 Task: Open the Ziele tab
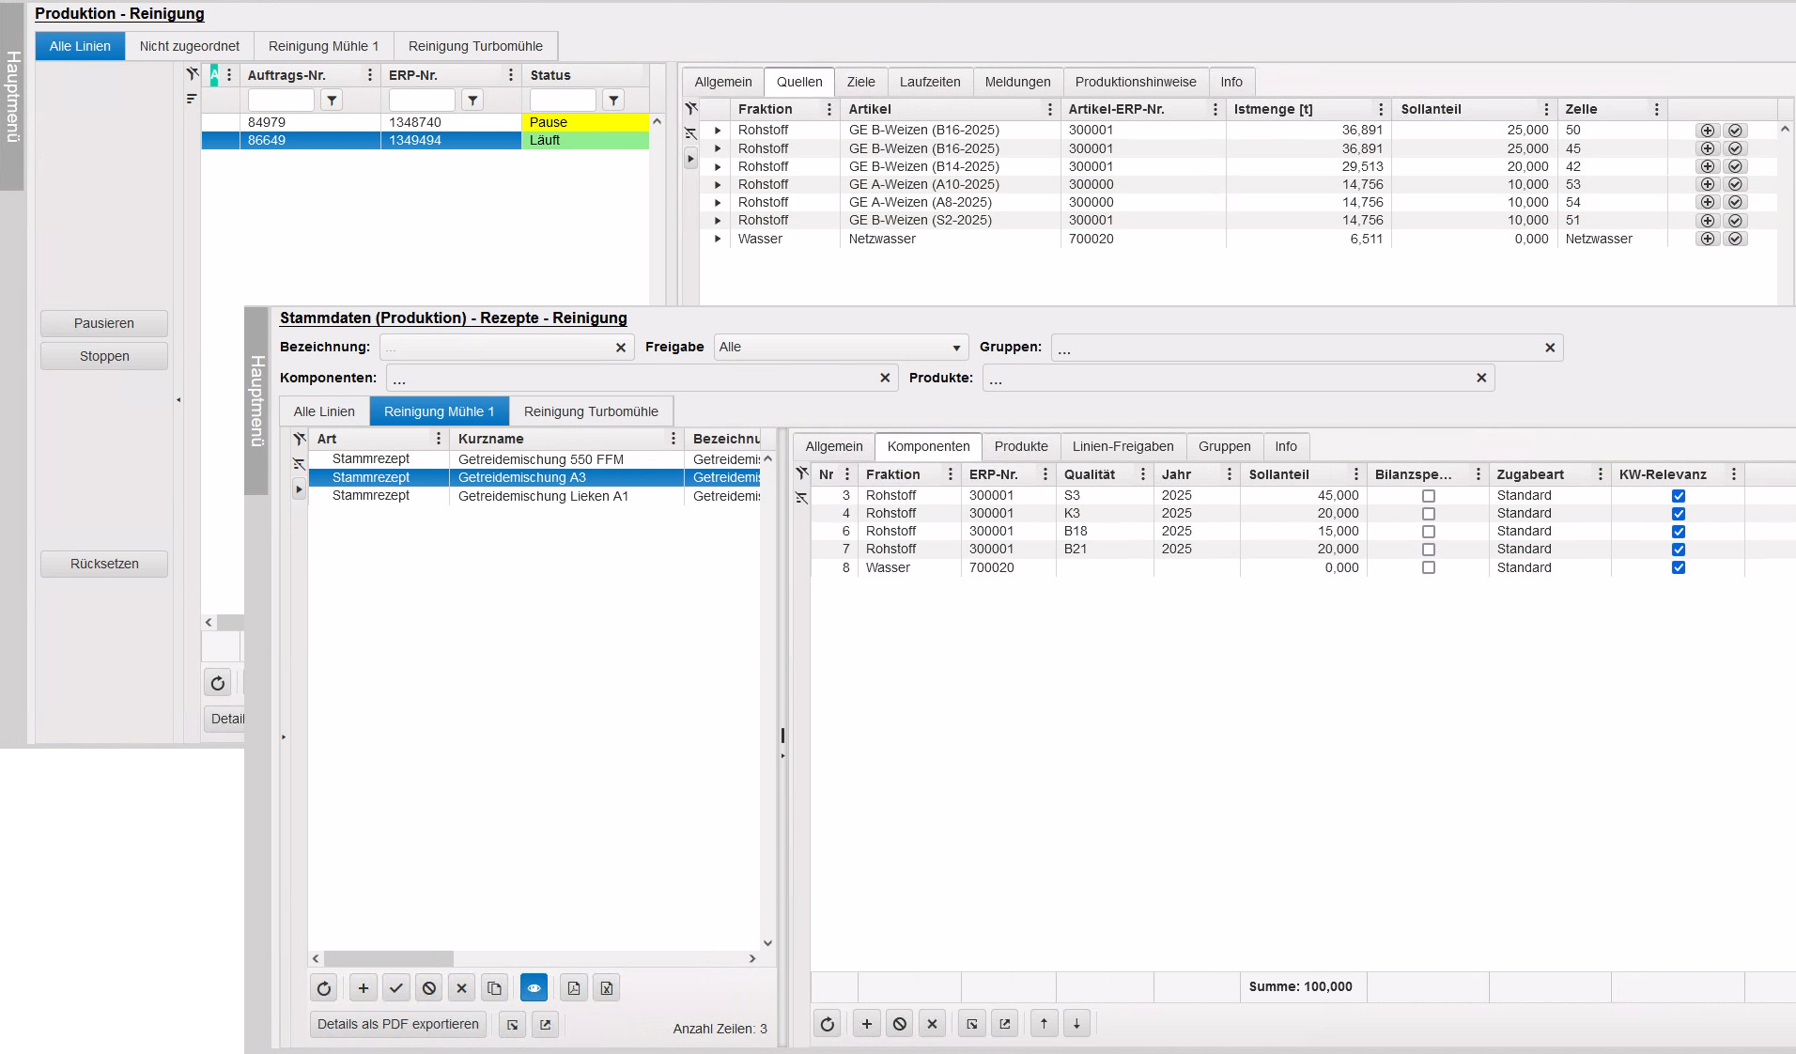coord(860,82)
